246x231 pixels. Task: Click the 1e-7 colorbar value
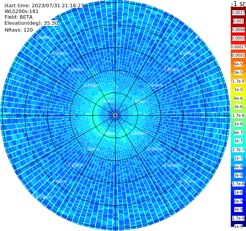238,158
